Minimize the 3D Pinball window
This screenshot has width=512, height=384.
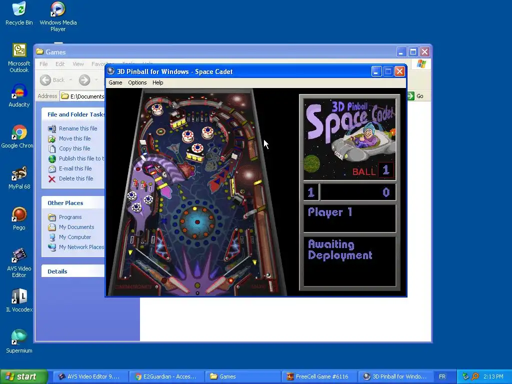pos(376,71)
